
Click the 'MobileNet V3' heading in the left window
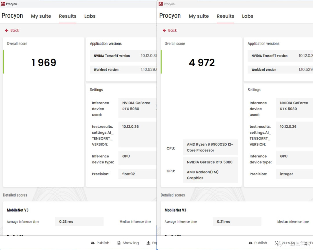pos(18,210)
